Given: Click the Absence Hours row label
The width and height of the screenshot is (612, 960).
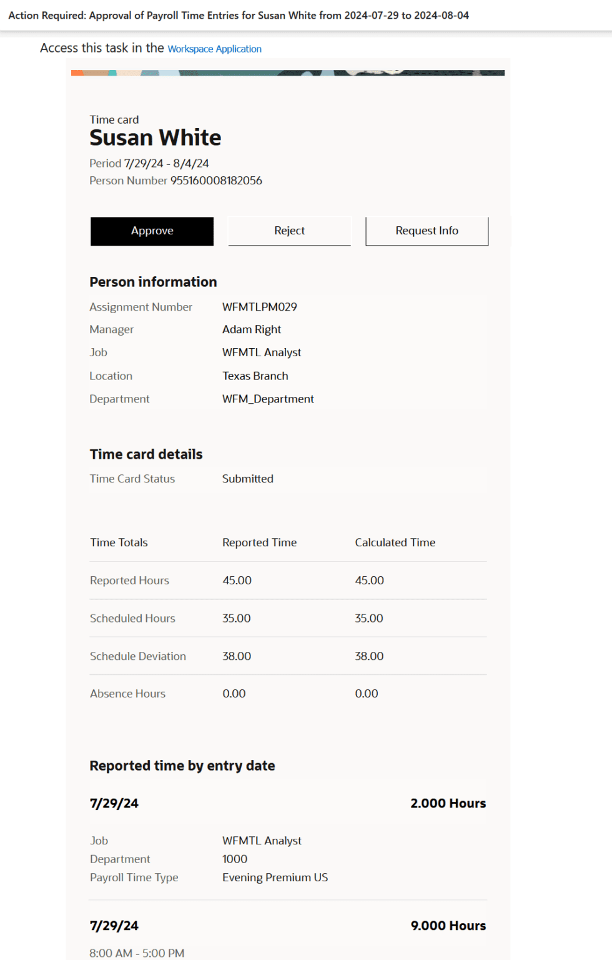Looking at the screenshot, I should pyautogui.click(x=127, y=694).
